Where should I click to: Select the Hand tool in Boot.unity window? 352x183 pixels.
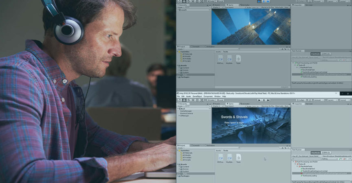pyautogui.click(x=180, y=100)
